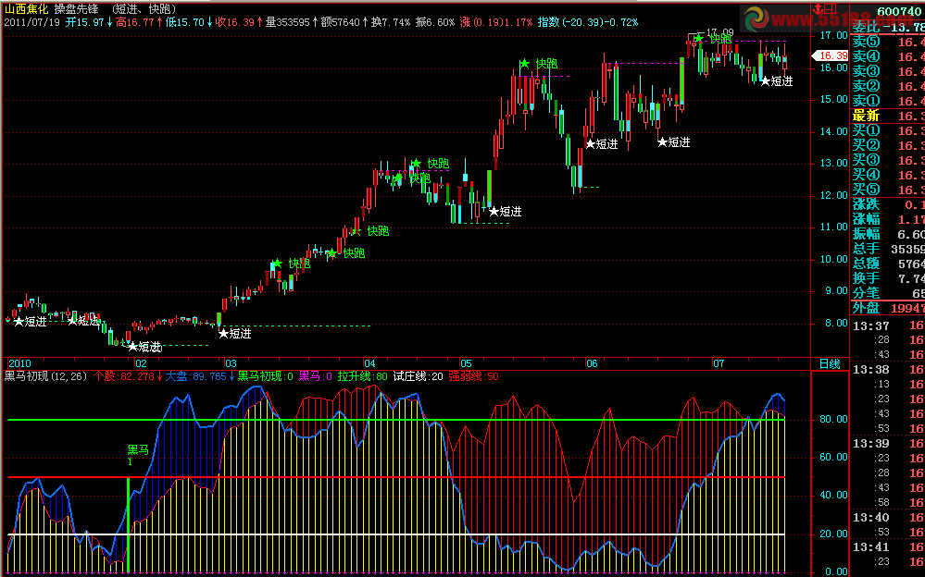Click the green 黑马 signal marker in the indicator panel

(137, 450)
